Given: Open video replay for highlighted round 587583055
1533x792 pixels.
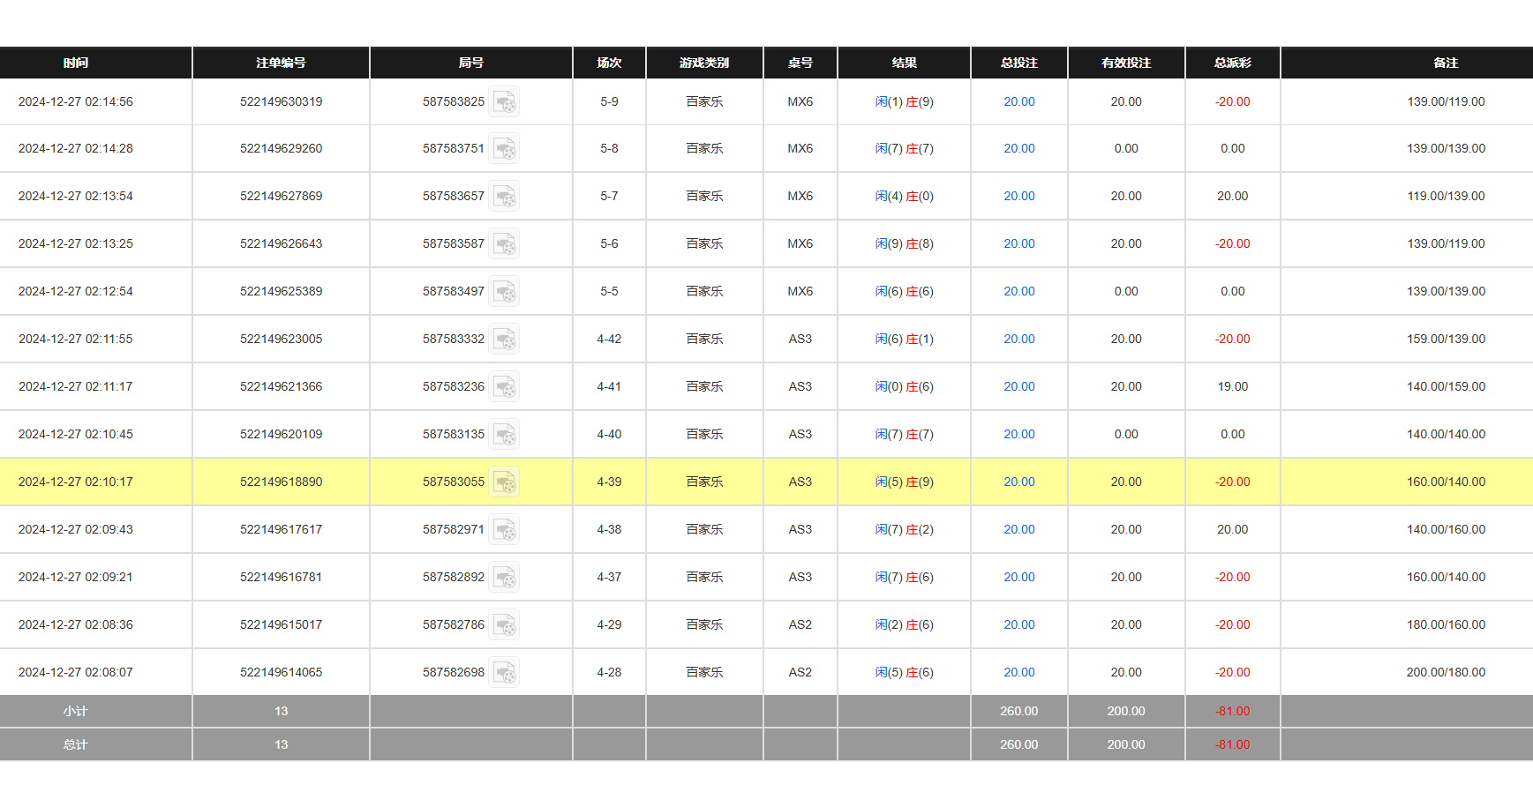Looking at the screenshot, I should pyautogui.click(x=505, y=482).
